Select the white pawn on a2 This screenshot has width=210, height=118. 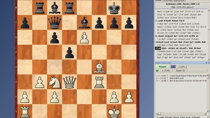pos(25,97)
